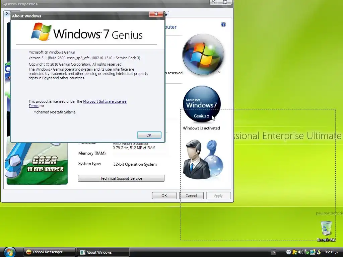Image resolution: width=343 pixels, height=257 pixels.
Task: Open the Start menu orb
Action: (10, 252)
